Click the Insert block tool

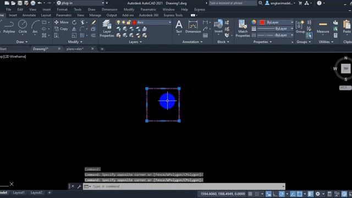click(218, 27)
